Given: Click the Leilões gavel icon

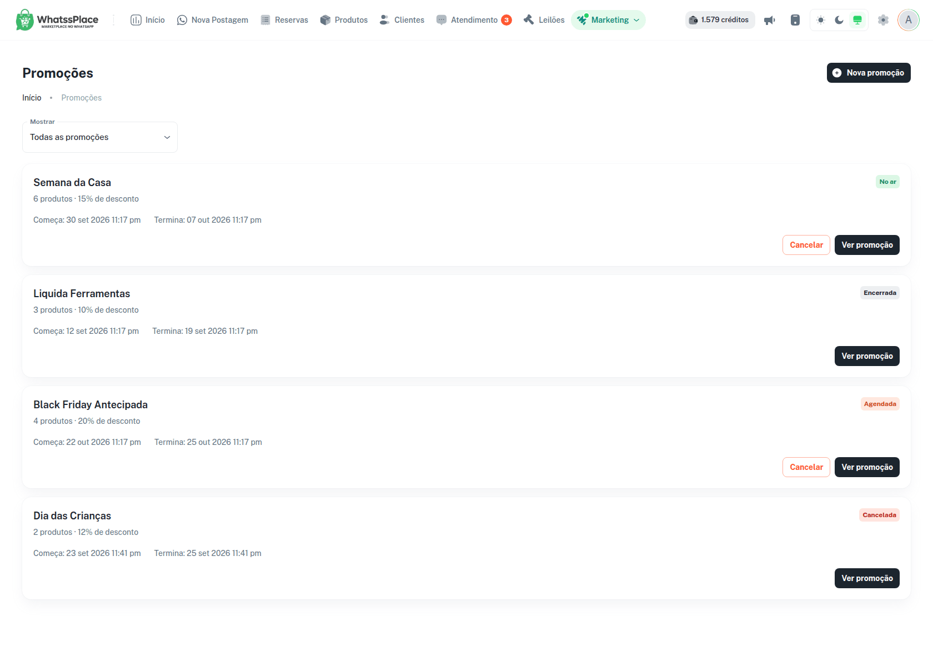Looking at the screenshot, I should pos(529,20).
